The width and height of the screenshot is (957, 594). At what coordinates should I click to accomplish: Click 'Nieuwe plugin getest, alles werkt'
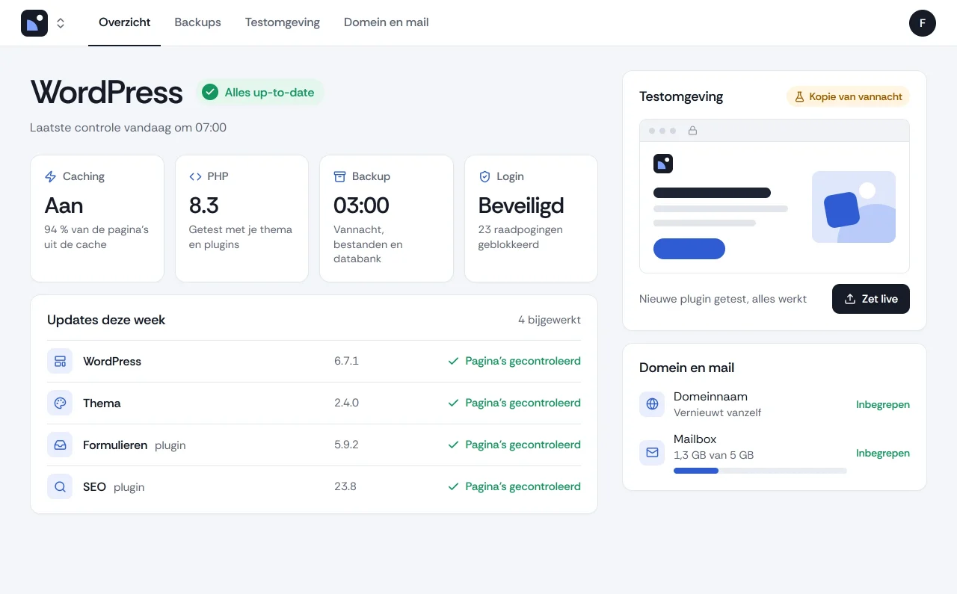723,299
